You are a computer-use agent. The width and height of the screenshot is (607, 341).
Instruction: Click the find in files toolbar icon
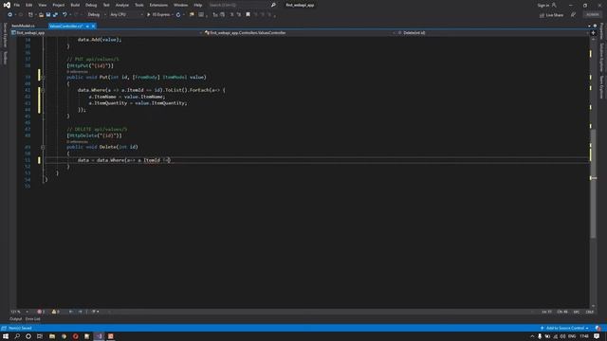pyautogui.click(x=192, y=15)
